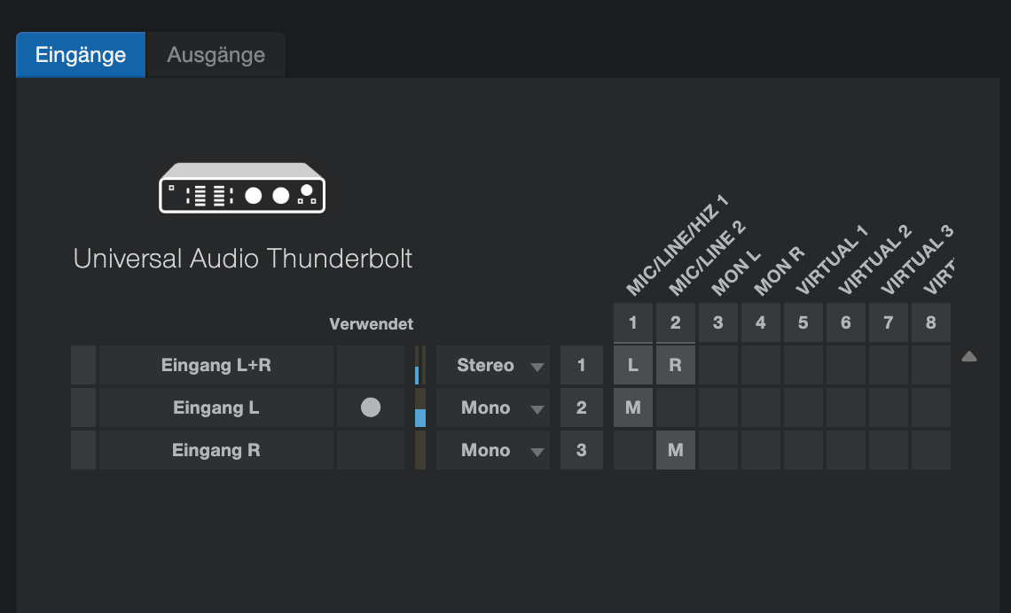Click column header 5 for VIRTUAL 1
Viewport: 1011px width, 613px height.
pos(803,322)
